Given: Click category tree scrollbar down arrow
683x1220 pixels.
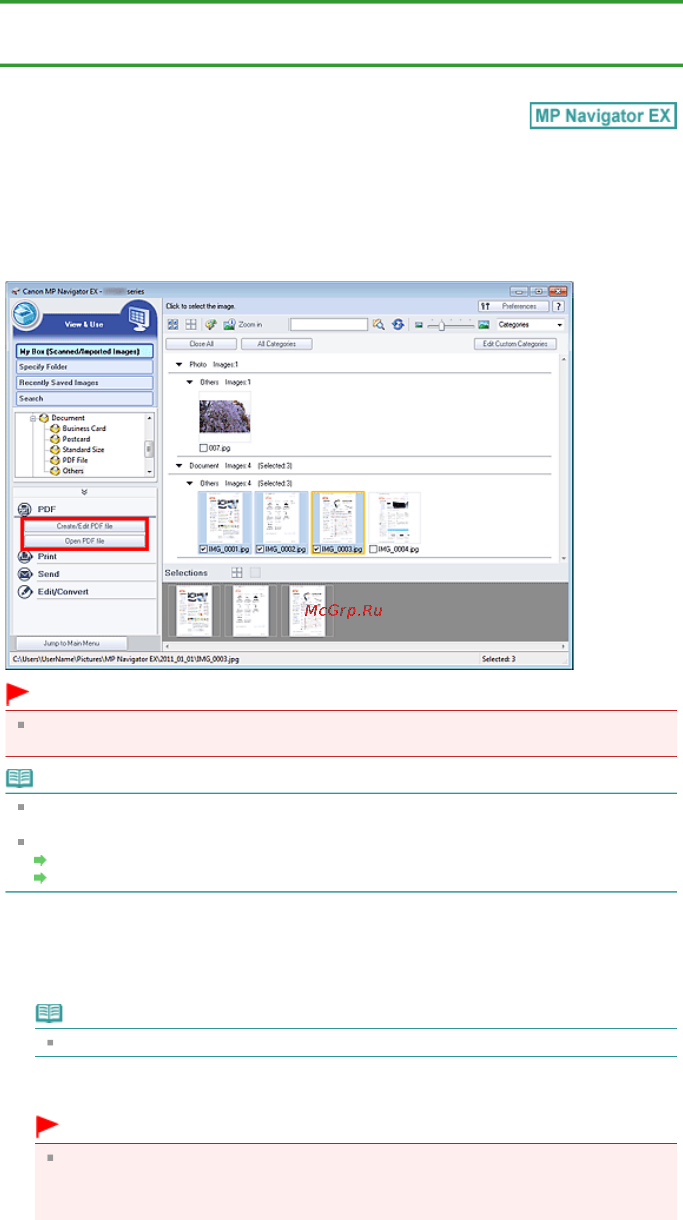Looking at the screenshot, I should pyautogui.click(x=149, y=472).
